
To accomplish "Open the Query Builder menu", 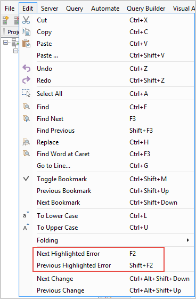I will coord(146,9).
